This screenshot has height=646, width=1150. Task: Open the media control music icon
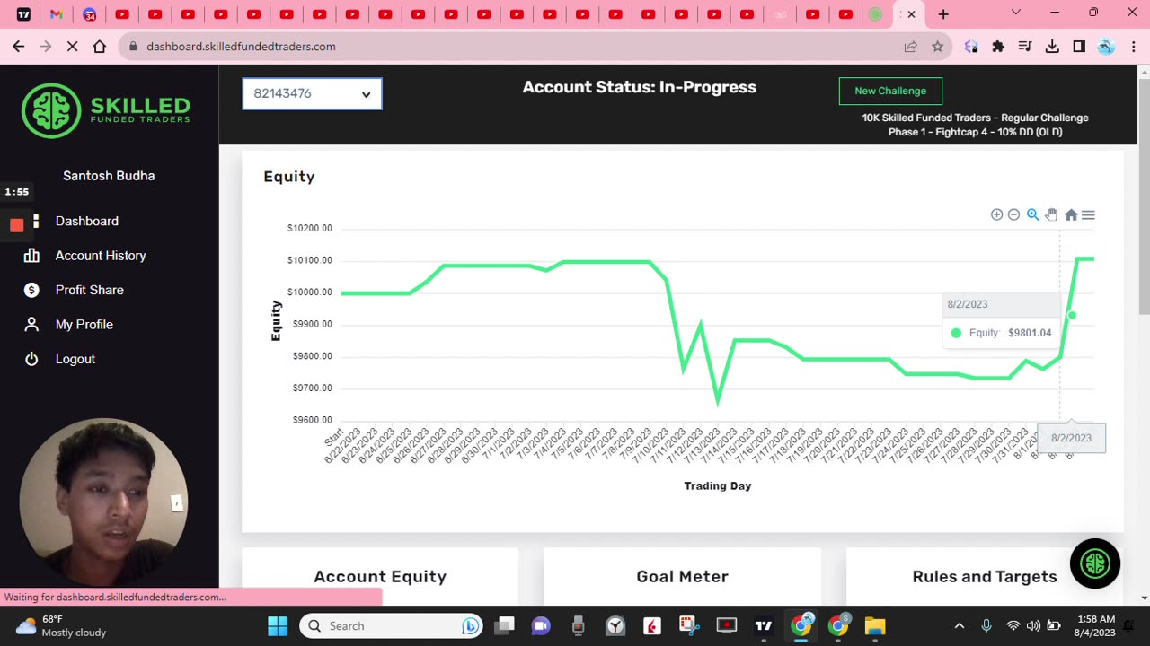pos(1025,47)
